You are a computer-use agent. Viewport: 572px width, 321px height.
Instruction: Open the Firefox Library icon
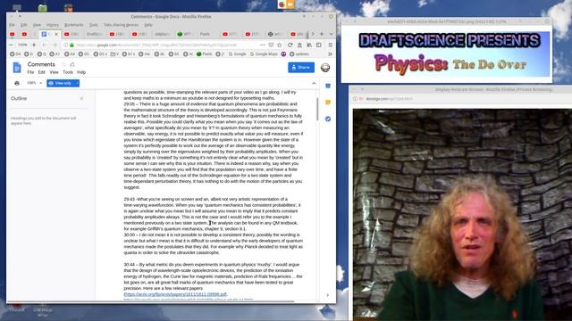point(309,45)
